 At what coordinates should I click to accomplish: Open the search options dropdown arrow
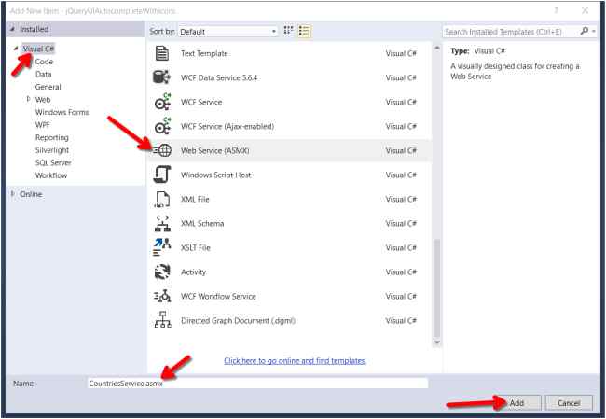pyautogui.click(x=594, y=32)
